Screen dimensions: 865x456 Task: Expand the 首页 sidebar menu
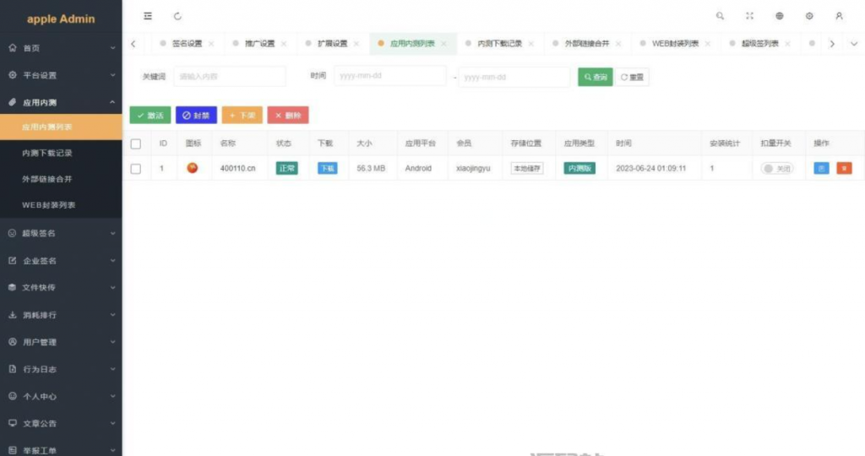112,48
